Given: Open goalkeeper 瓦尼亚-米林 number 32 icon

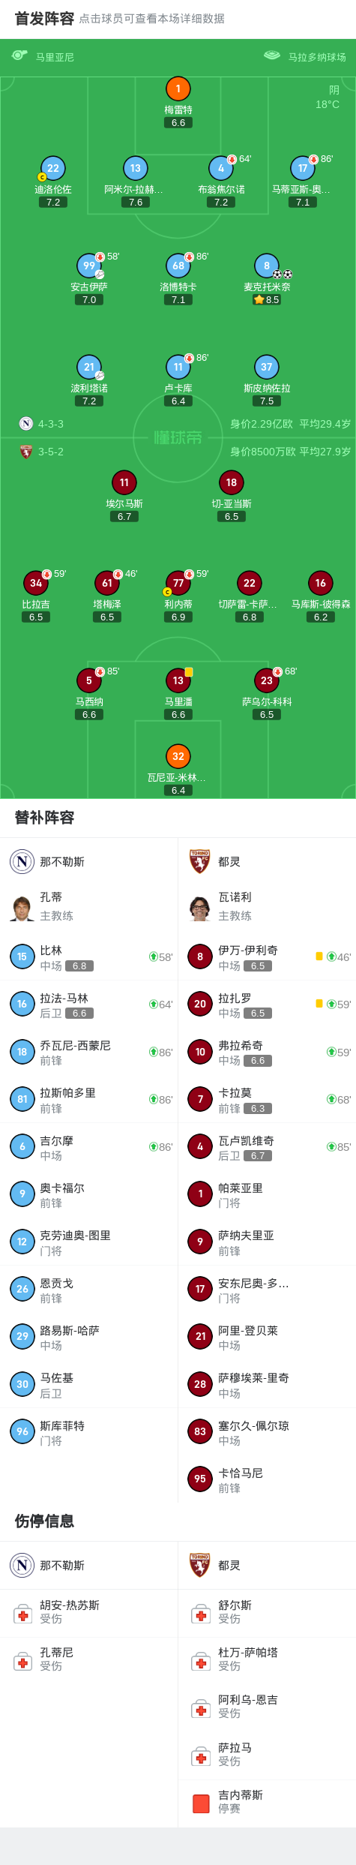Looking at the screenshot, I should [178, 756].
